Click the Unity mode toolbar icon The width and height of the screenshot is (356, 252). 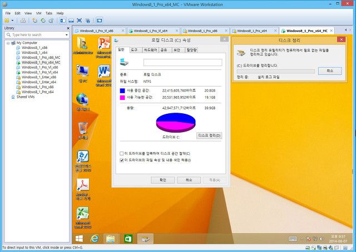[x=88, y=21]
